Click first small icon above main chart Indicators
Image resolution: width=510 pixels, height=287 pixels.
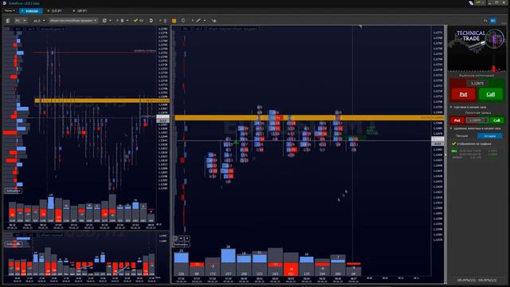tap(175, 238)
